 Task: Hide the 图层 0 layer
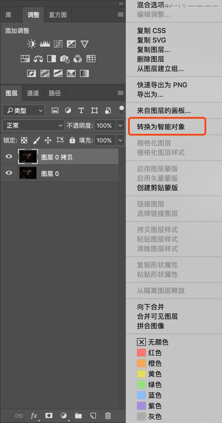9,173
